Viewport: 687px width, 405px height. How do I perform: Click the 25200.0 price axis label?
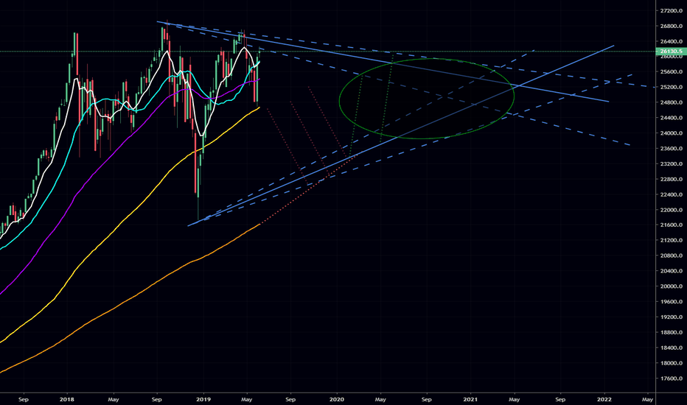point(672,87)
